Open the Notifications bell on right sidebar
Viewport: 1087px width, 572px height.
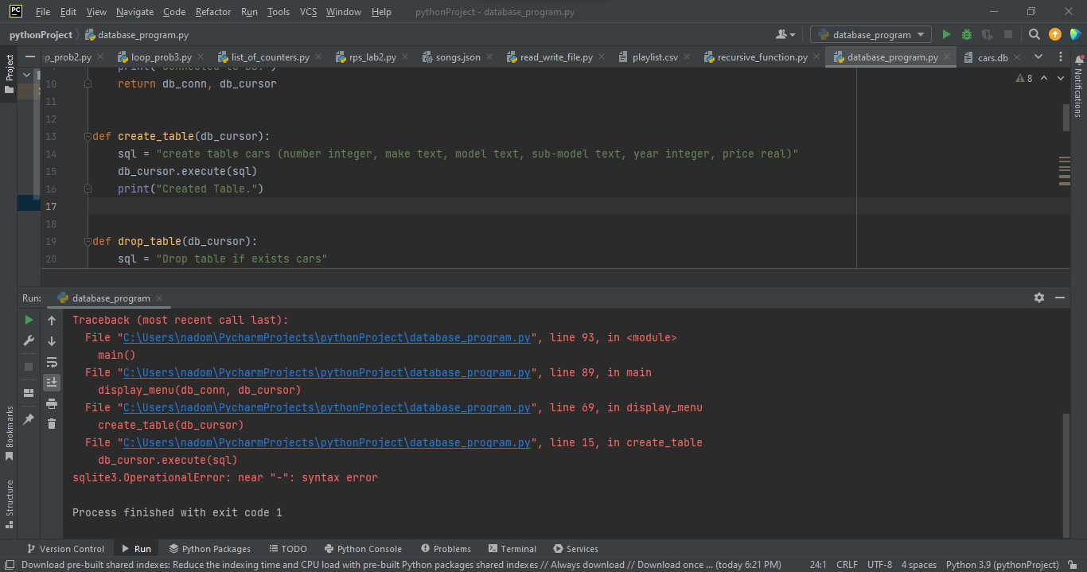[1078, 61]
